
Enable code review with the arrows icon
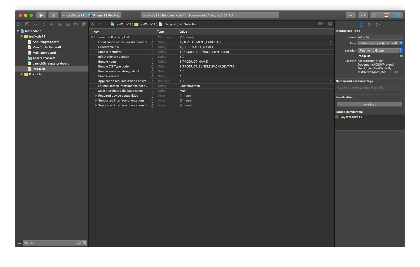(363, 15)
